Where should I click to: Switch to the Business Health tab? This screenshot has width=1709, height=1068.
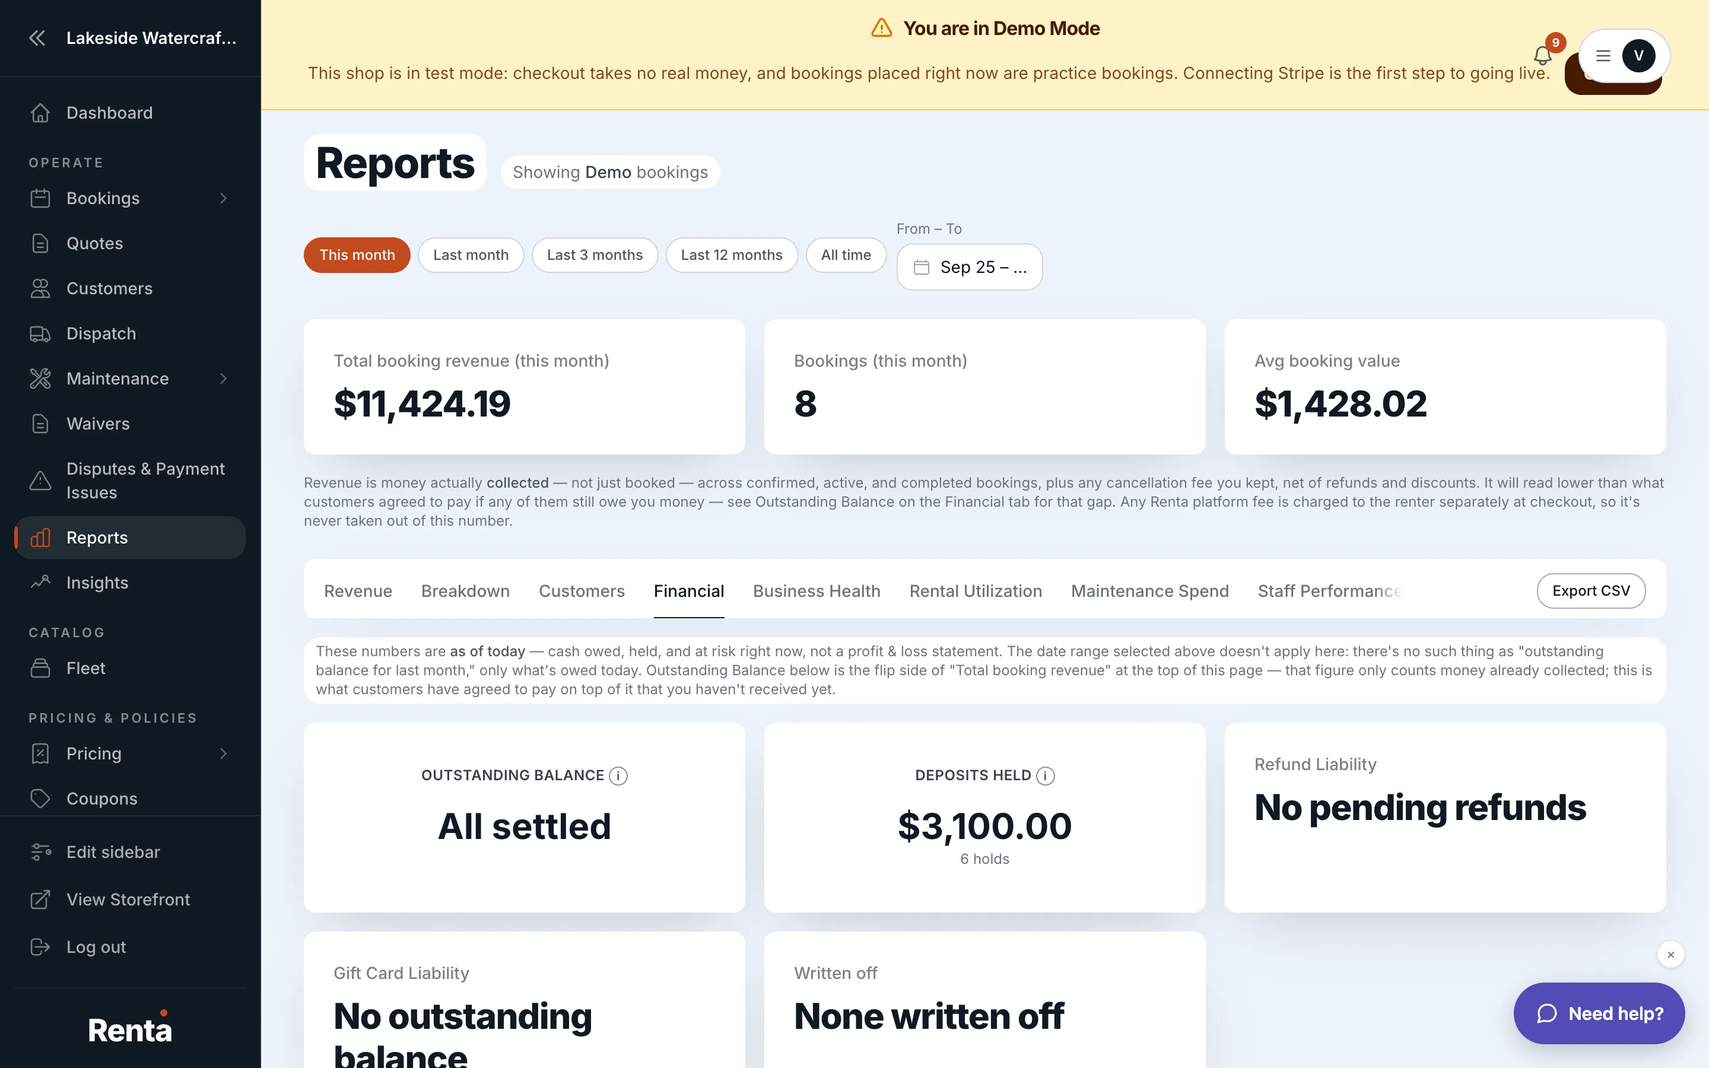pos(817,591)
